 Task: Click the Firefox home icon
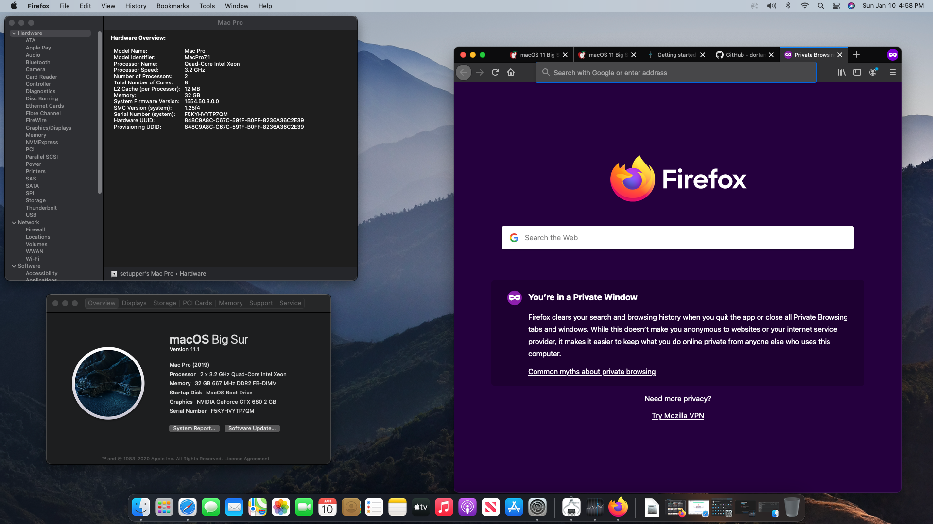(511, 72)
